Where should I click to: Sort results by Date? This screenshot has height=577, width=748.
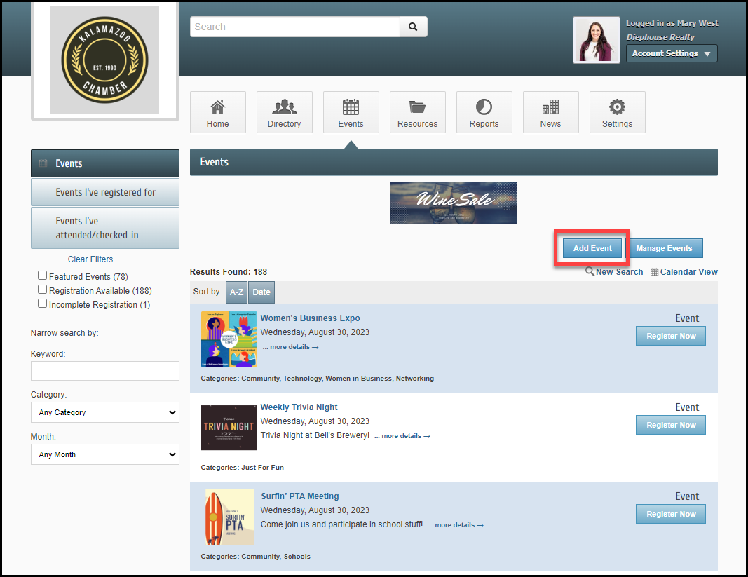tap(261, 292)
